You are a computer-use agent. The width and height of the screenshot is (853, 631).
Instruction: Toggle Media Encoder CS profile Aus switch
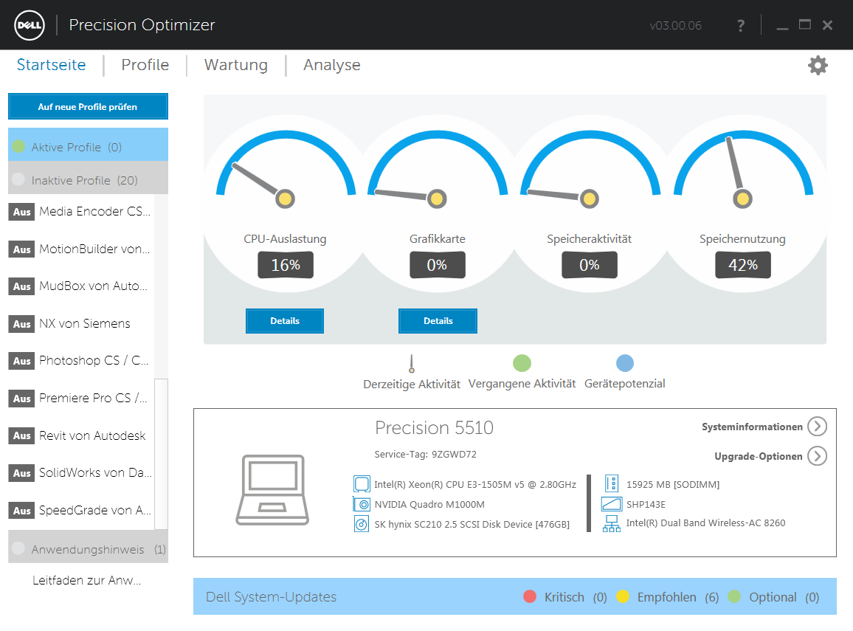click(21, 212)
